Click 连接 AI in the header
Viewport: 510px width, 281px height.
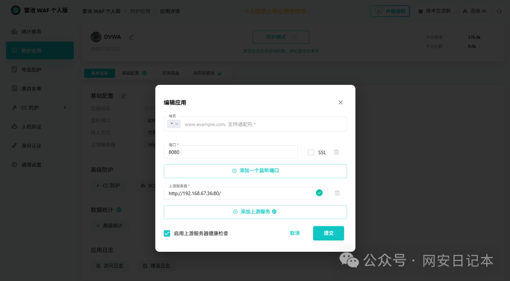coord(474,11)
